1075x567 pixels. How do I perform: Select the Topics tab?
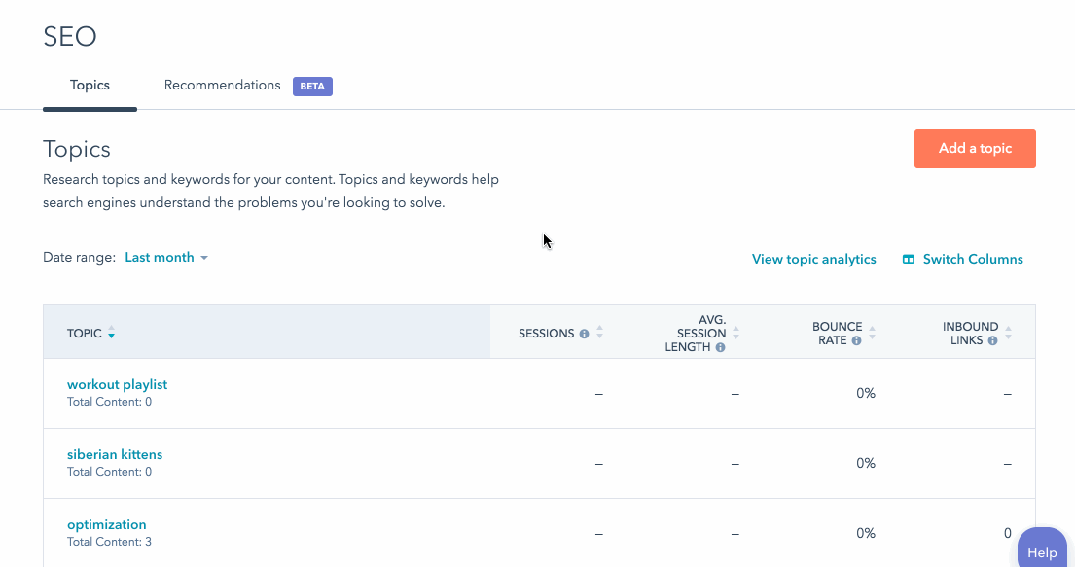(x=90, y=85)
